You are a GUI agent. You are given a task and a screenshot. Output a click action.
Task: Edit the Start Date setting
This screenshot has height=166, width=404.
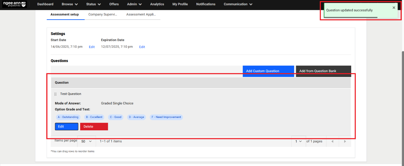click(92, 47)
